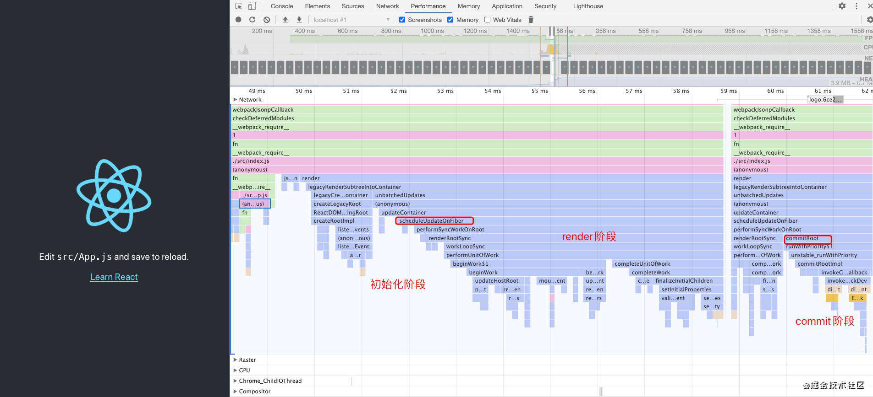Select the renderRootSync entry in main flame
The width and height of the screenshot is (873, 397).
tap(575, 238)
